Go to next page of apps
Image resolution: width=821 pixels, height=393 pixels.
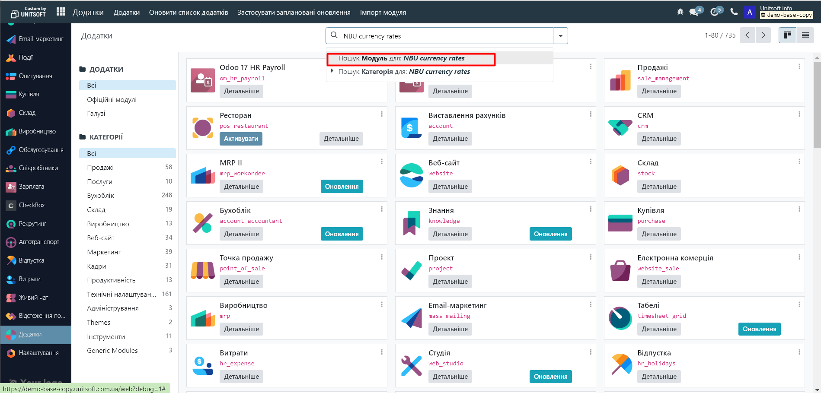point(763,35)
